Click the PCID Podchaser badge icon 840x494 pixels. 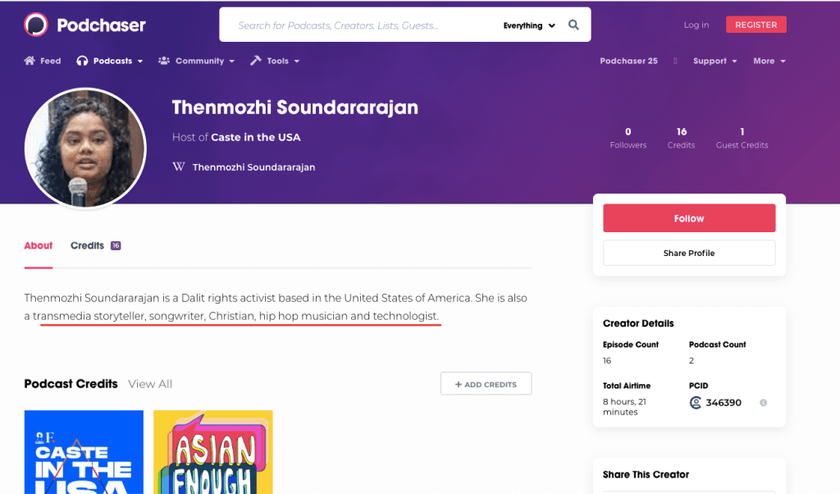[x=696, y=403]
